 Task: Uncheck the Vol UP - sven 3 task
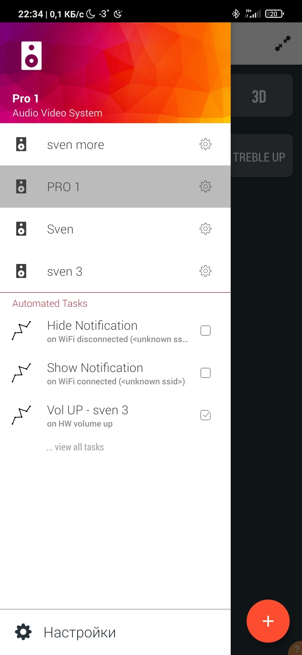(x=205, y=415)
